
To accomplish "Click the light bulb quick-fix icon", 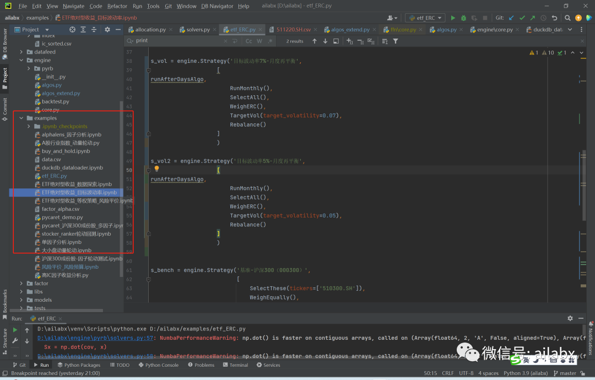I will click(156, 169).
